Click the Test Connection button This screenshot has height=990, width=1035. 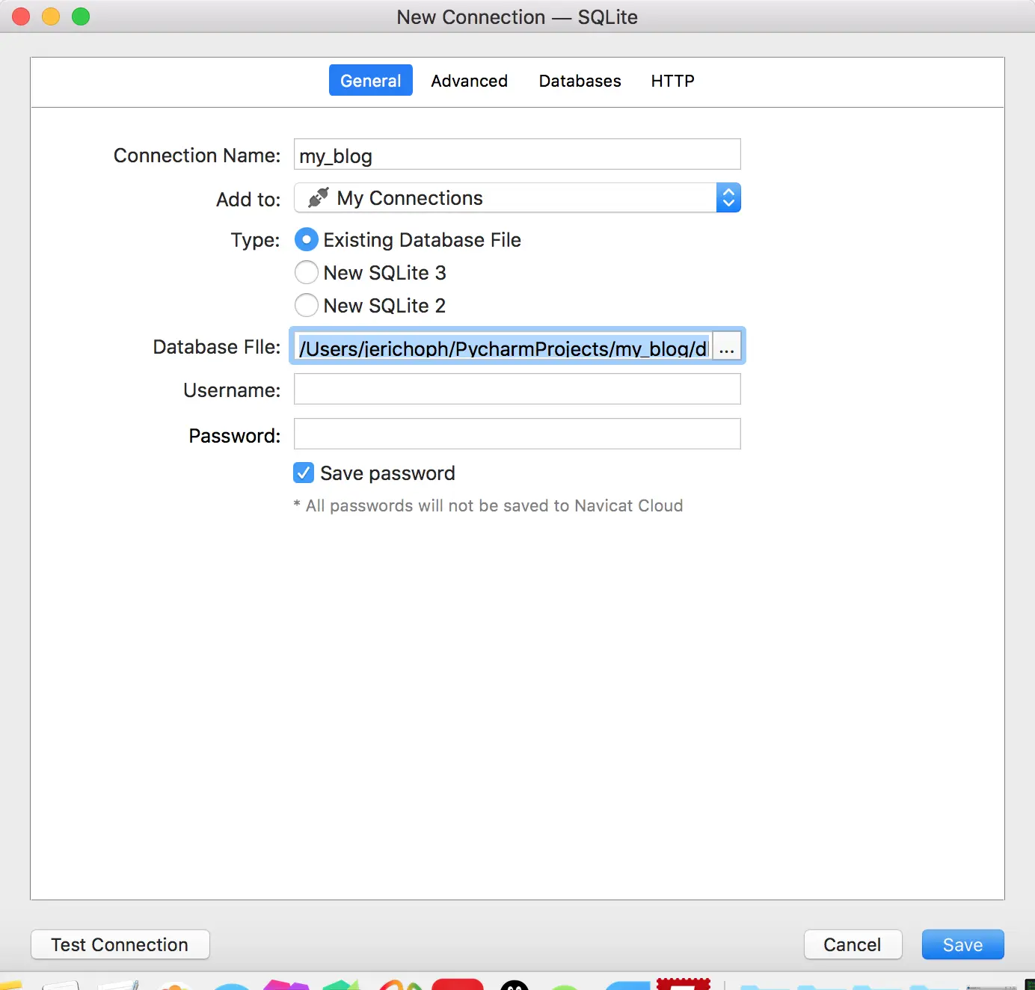point(120,944)
